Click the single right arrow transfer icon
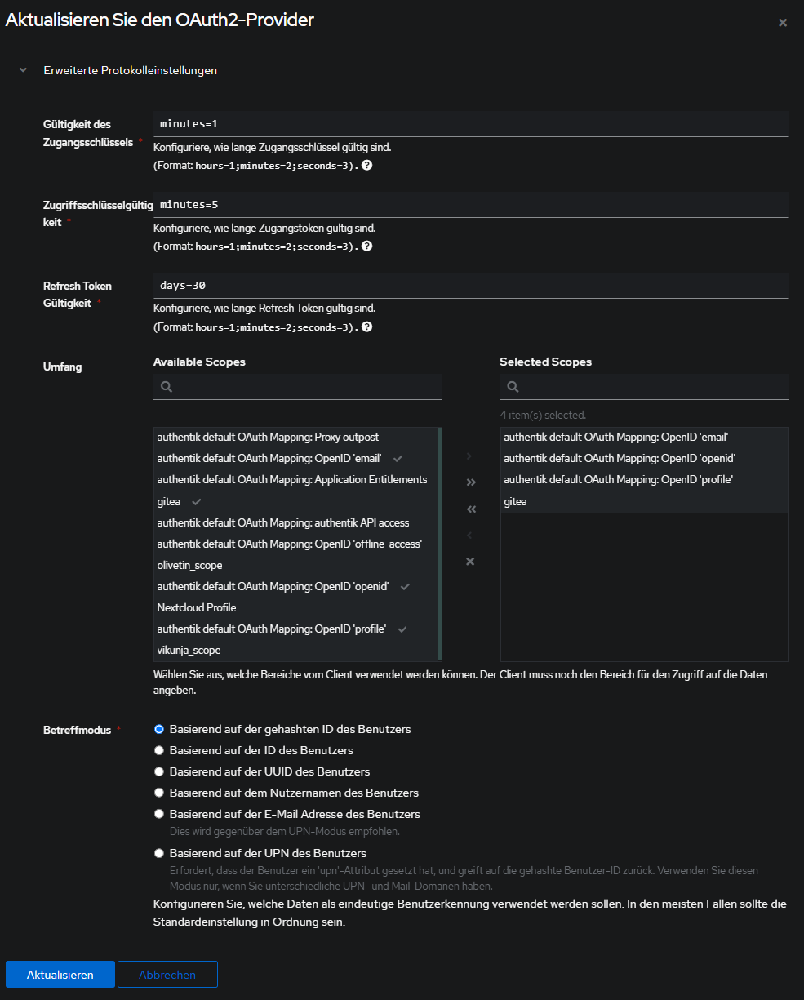Image resolution: width=804 pixels, height=1000 pixels. coord(470,456)
